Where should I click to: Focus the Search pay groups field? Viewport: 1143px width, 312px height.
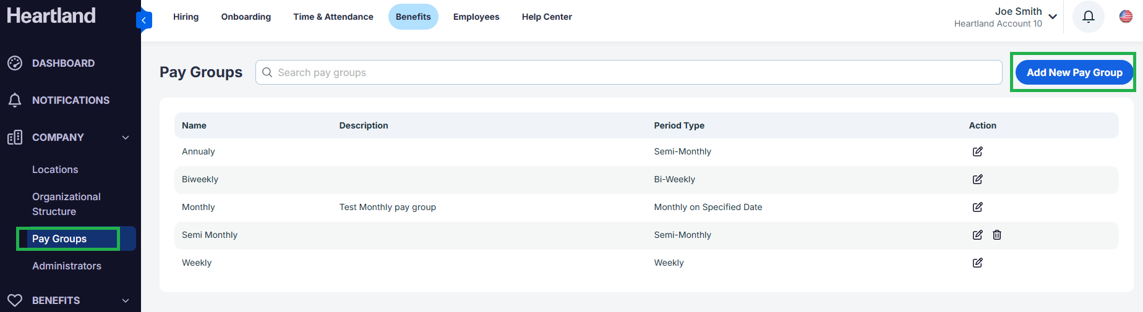pos(628,72)
